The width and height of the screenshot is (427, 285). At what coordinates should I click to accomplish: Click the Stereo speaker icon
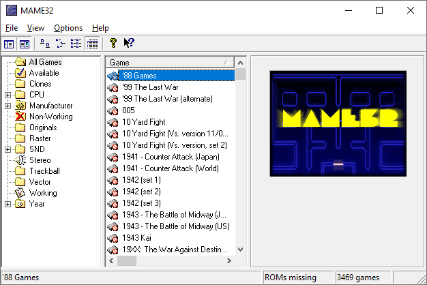click(20, 160)
